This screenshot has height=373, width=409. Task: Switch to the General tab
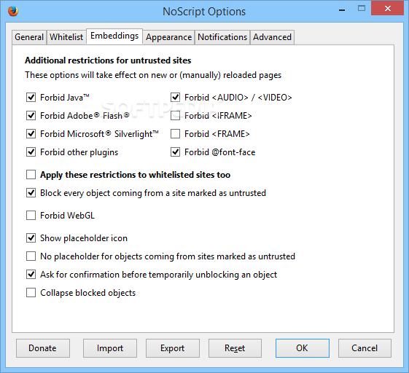coord(29,37)
